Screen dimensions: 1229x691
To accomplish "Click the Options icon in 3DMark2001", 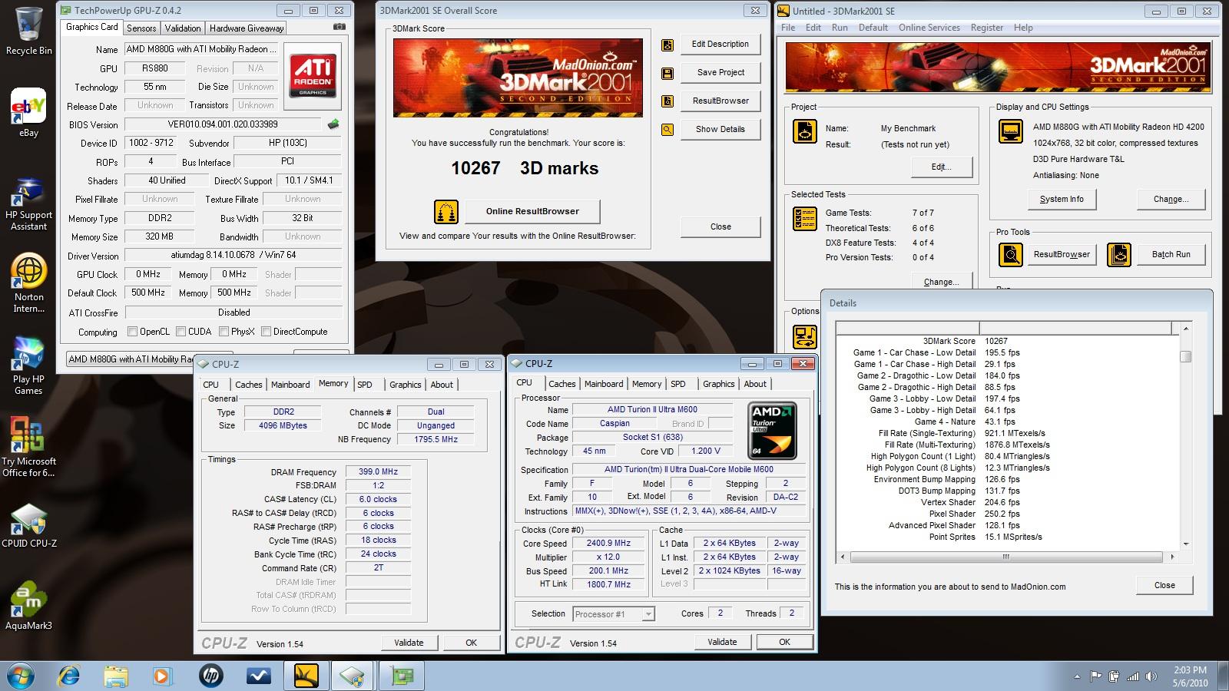I will [x=804, y=336].
